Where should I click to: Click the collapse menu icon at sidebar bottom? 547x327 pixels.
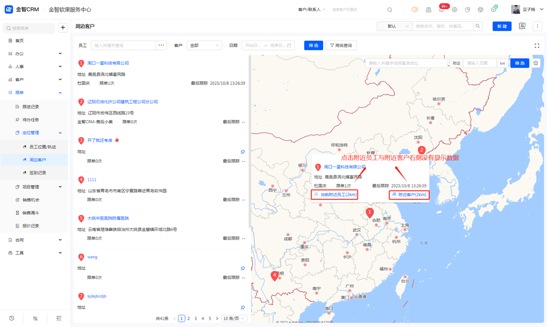click(x=59, y=318)
